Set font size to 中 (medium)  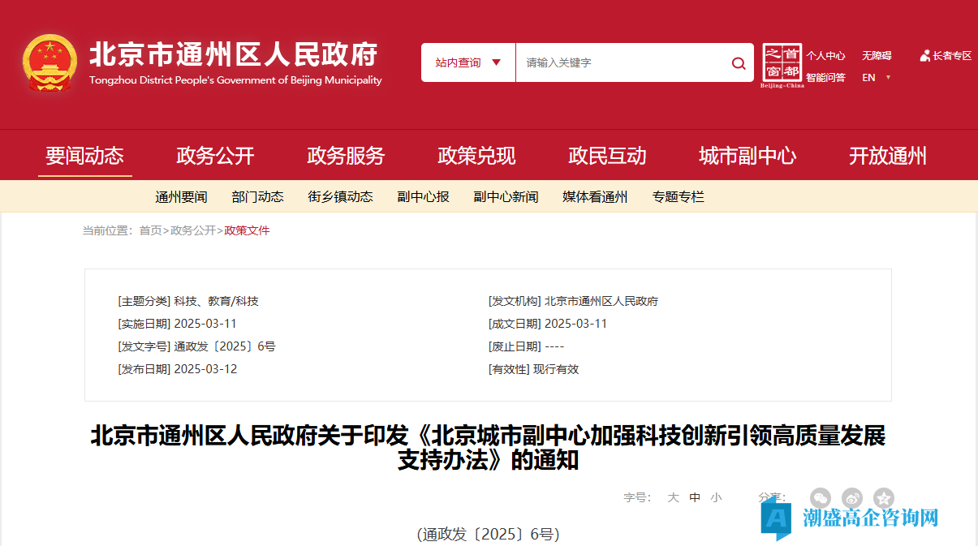695,497
